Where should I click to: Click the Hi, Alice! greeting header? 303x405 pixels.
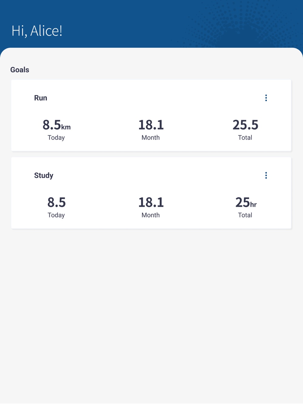[x=37, y=31]
